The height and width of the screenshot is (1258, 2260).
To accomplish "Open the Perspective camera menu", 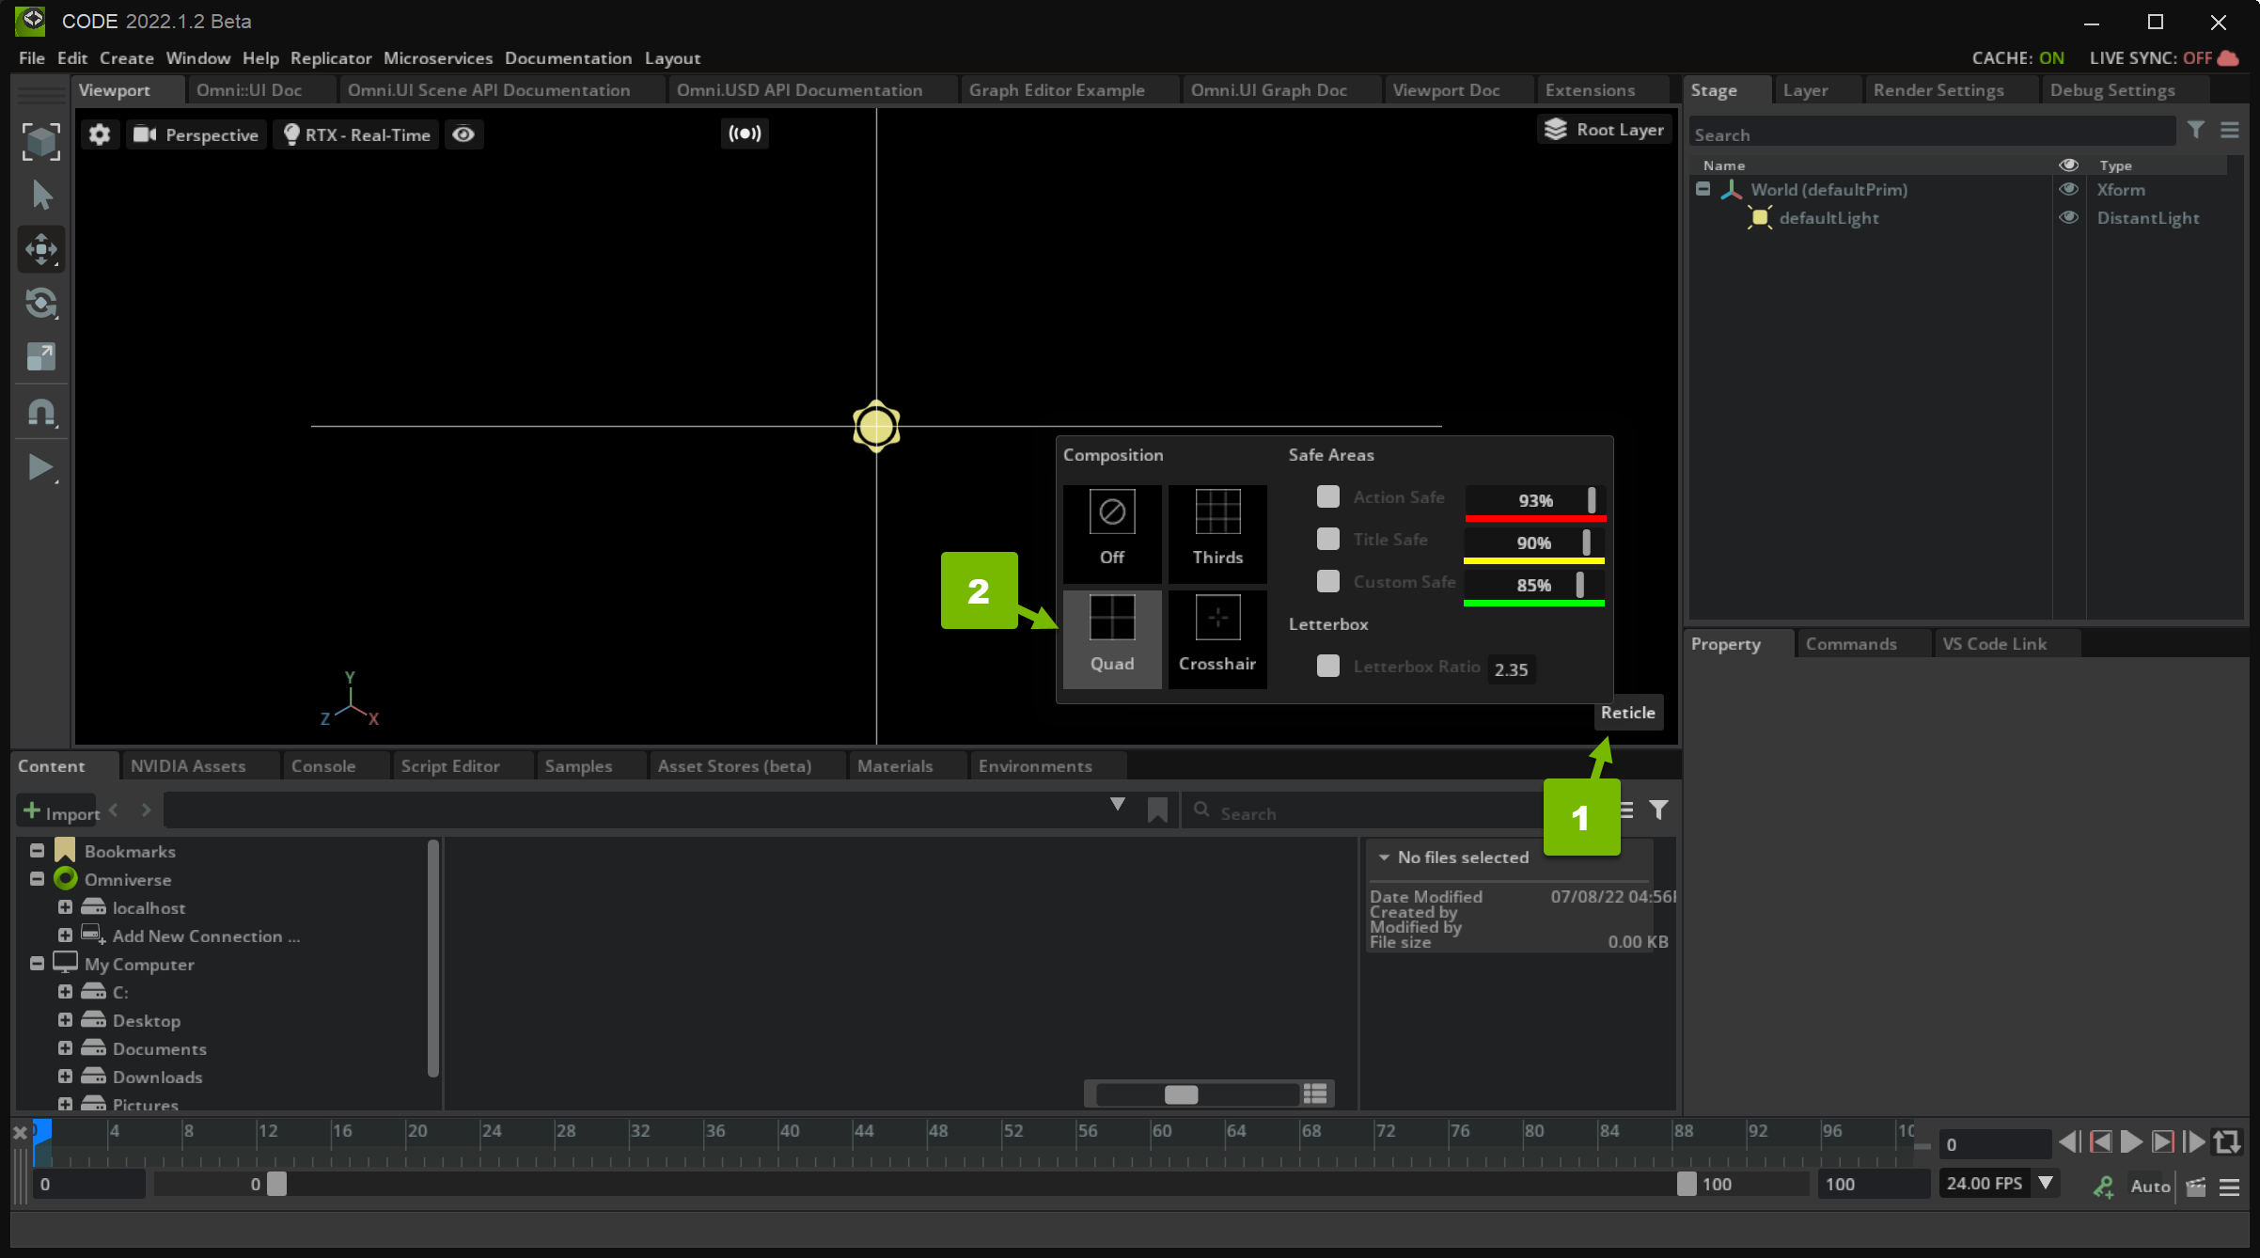I will (196, 134).
